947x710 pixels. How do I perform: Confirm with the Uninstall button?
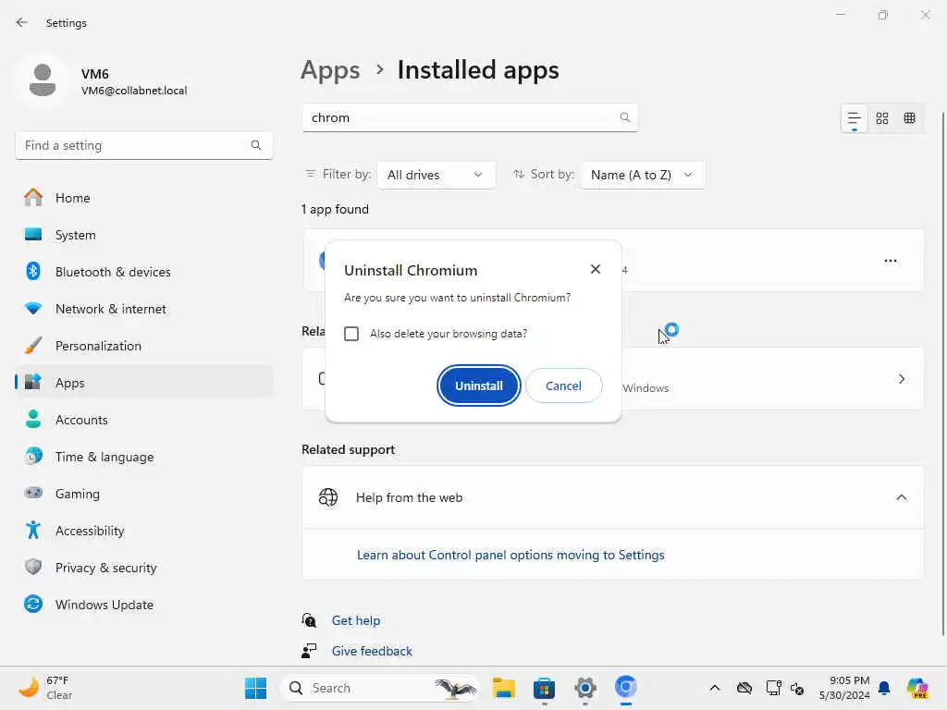[478, 386]
